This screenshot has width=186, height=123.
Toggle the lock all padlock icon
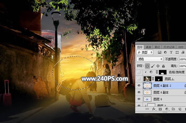163,66
